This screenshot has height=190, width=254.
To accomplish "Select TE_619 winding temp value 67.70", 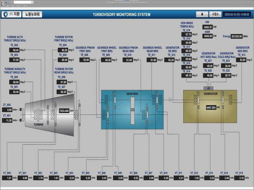I will pos(187,34).
